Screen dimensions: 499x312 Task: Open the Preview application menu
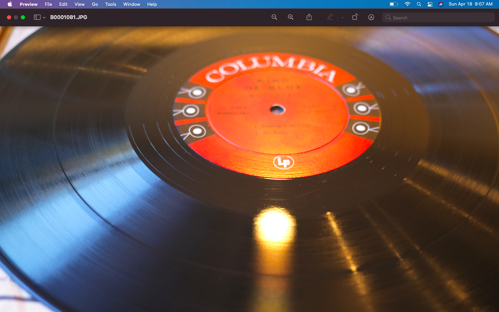pos(28,4)
